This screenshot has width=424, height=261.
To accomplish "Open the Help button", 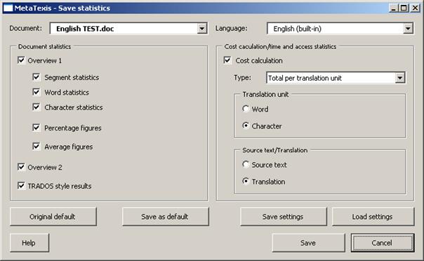I will (x=29, y=243).
